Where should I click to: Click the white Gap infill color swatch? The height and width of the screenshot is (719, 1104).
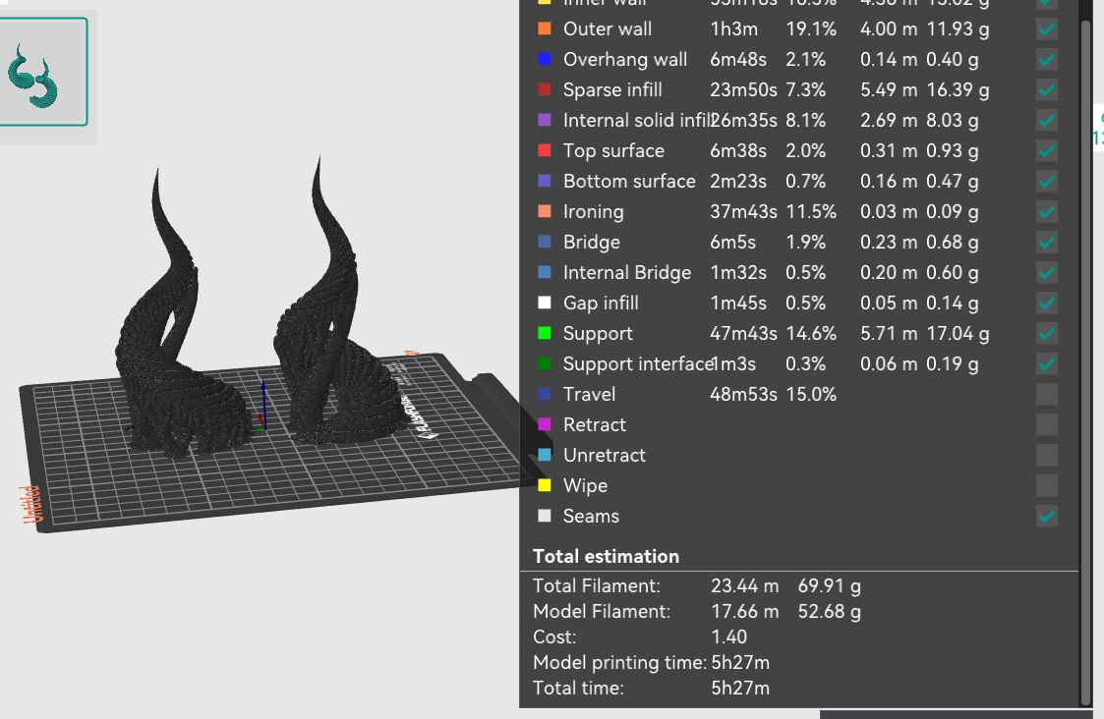545,304
